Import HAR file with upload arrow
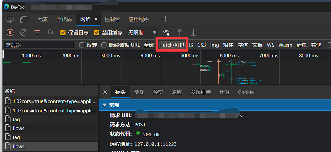Viewport: 331px width, 152px height. point(180,32)
